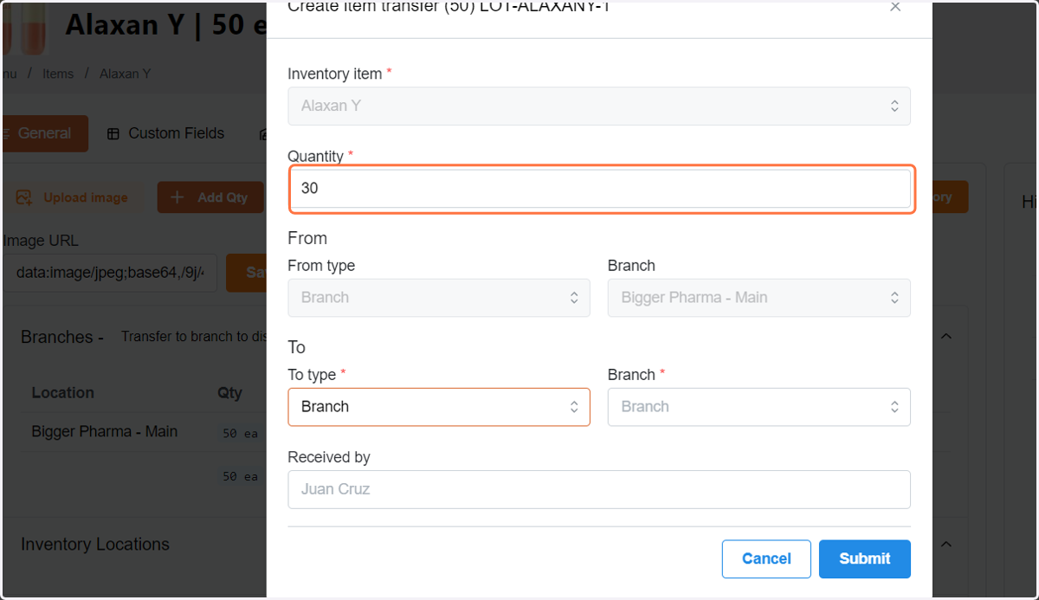
Task: Open the From Branch dropdown showing Bigger Pharma
Action: (x=759, y=297)
